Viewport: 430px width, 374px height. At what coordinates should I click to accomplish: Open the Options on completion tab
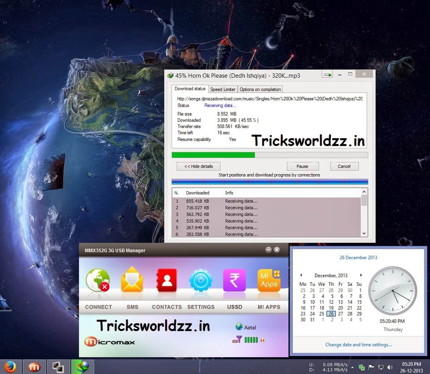(260, 89)
